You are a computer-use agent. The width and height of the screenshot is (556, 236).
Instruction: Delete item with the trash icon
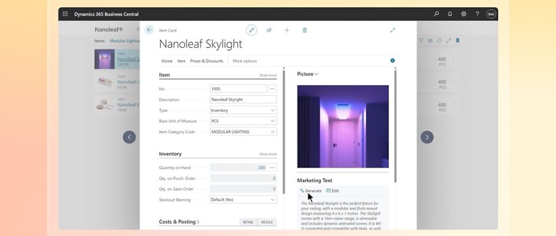click(305, 30)
